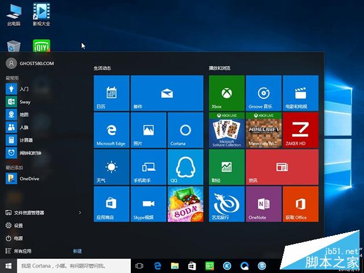
Task: Click the GHOST580.COM user account
Action: [30, 63]
